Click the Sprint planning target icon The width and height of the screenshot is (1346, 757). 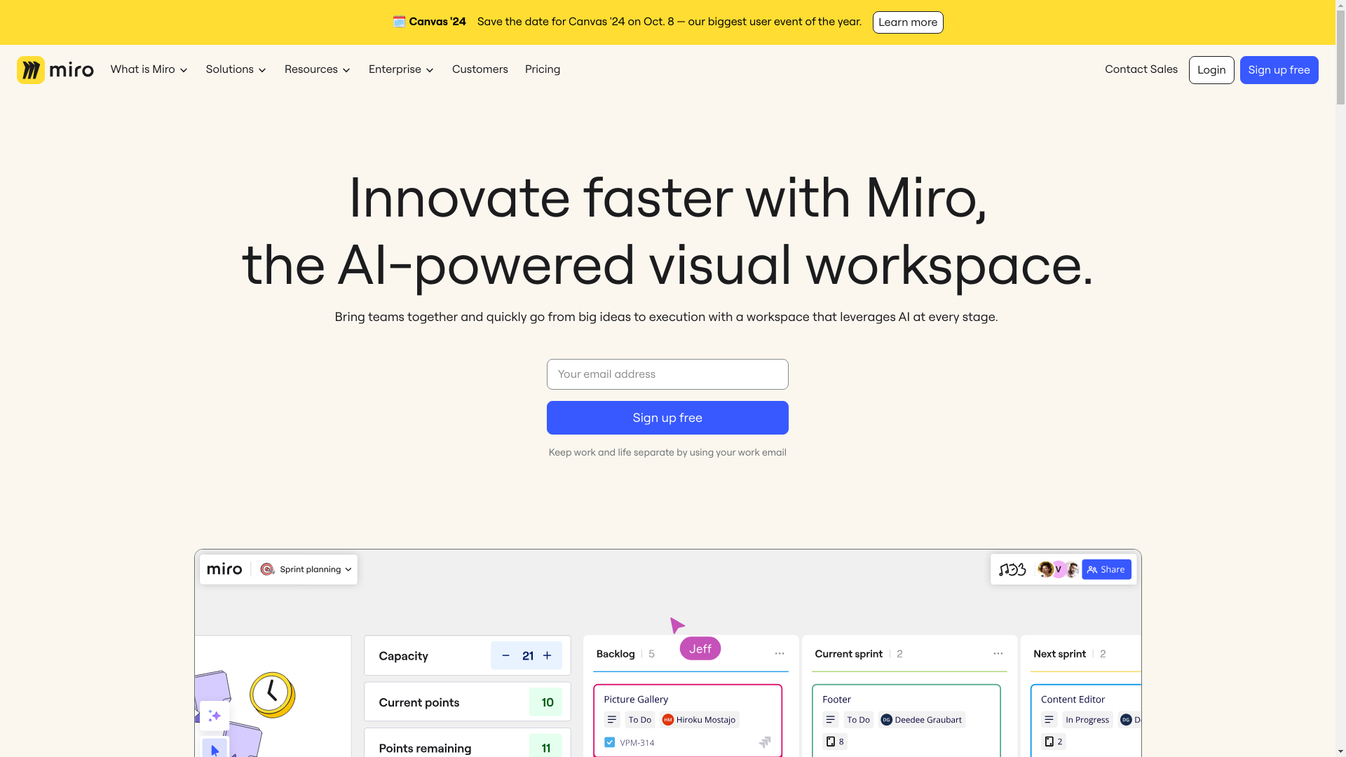(267, 569)
